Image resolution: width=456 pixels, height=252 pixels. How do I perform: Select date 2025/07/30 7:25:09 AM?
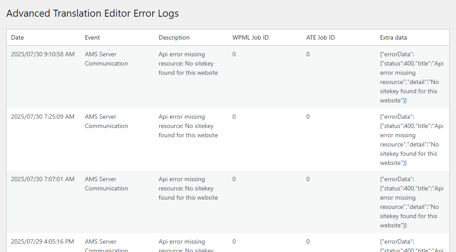click(x=43, y=117)
